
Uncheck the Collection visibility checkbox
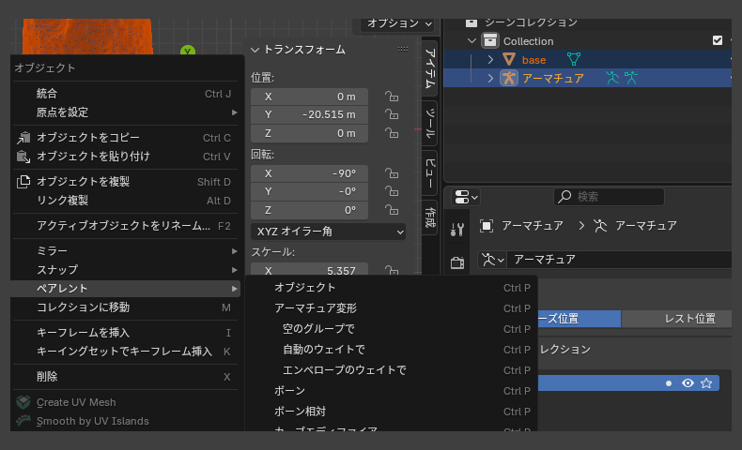[718, 40]
